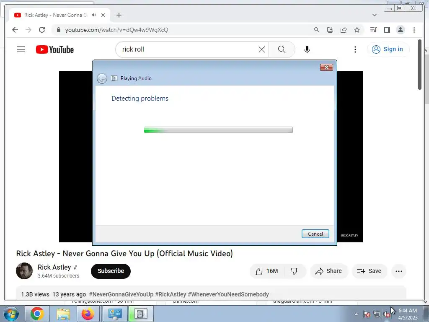Click the '3.64M subscribers' text
This screenshot has height=322, width=429.
pyautogui.click(x=58, y=276)
